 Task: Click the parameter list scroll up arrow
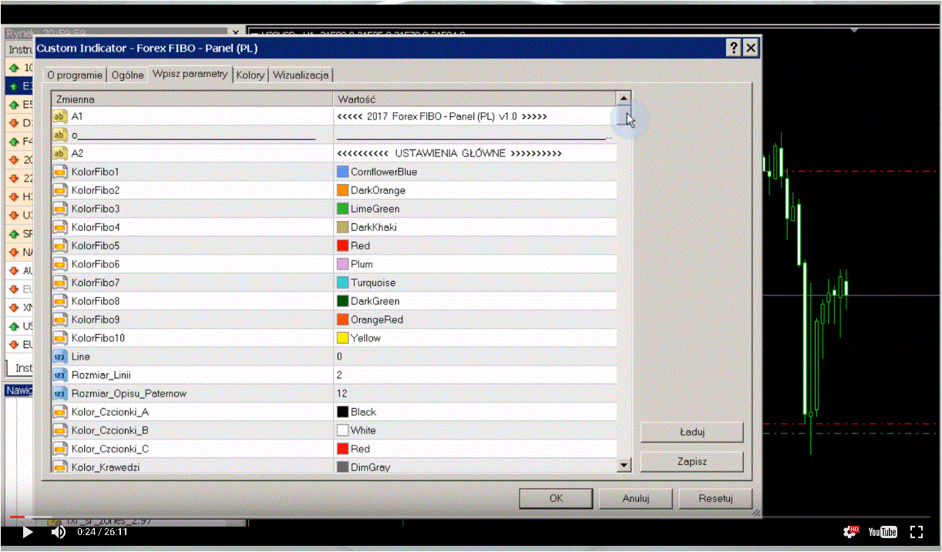click(624, 99)
